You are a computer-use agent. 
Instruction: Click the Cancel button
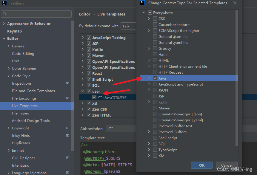click(227, 165)
